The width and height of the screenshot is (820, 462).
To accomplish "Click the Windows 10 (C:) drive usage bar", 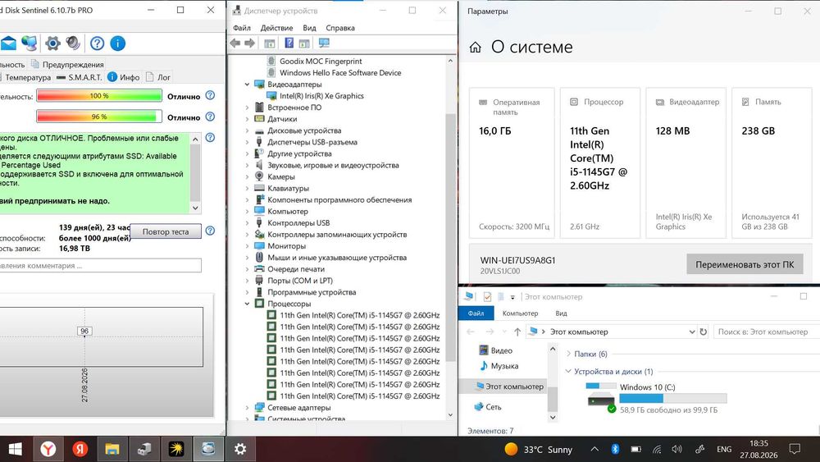I will 672,398.
